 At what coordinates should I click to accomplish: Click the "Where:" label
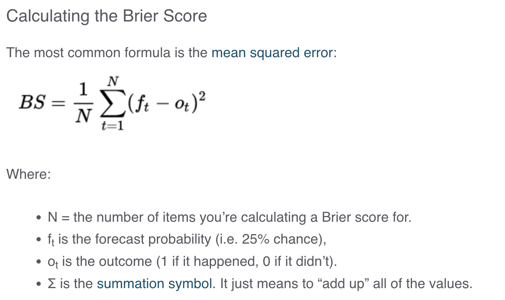(x=28, y=175)
